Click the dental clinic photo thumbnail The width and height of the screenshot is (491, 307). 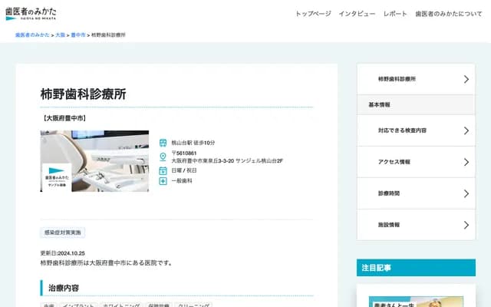click(94, 161)
